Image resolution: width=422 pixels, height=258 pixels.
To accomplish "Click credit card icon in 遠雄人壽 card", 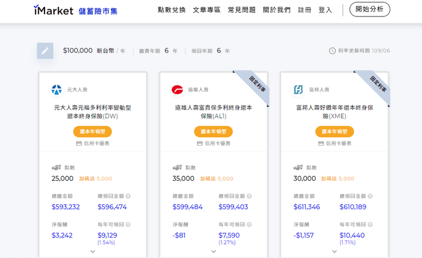I will (x=200, y=143).
